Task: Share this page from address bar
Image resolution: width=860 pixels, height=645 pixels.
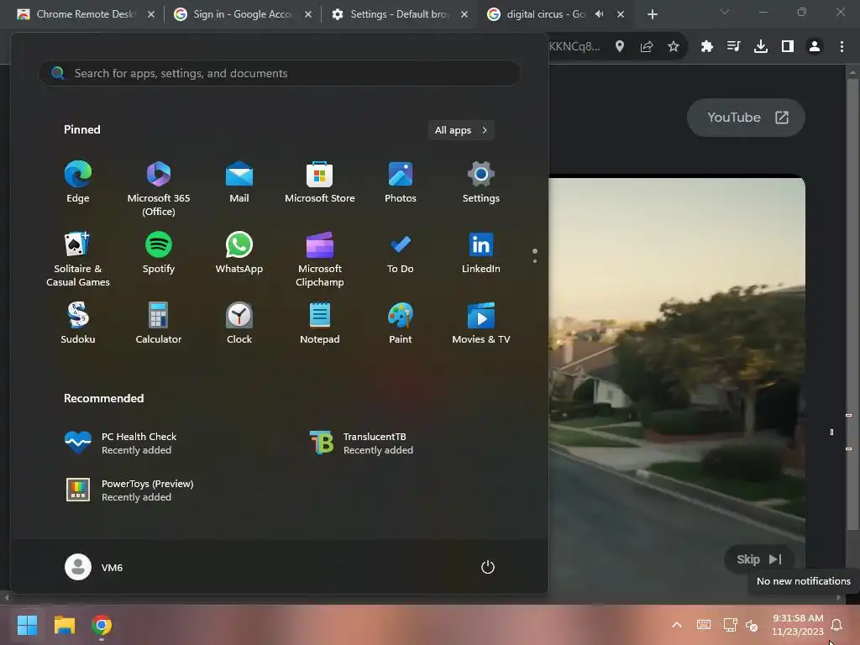Action: pos(647,47)
